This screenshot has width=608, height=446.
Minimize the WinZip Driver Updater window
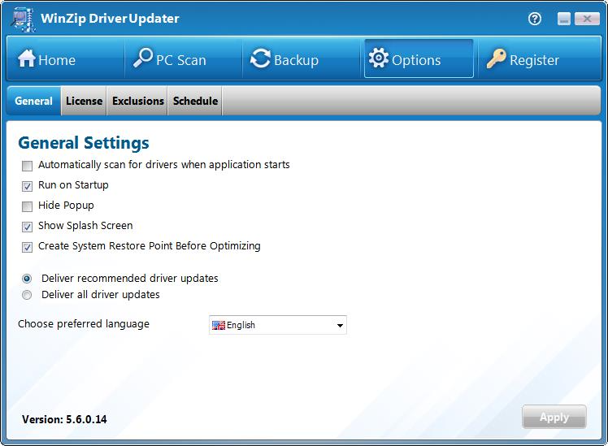564,19
